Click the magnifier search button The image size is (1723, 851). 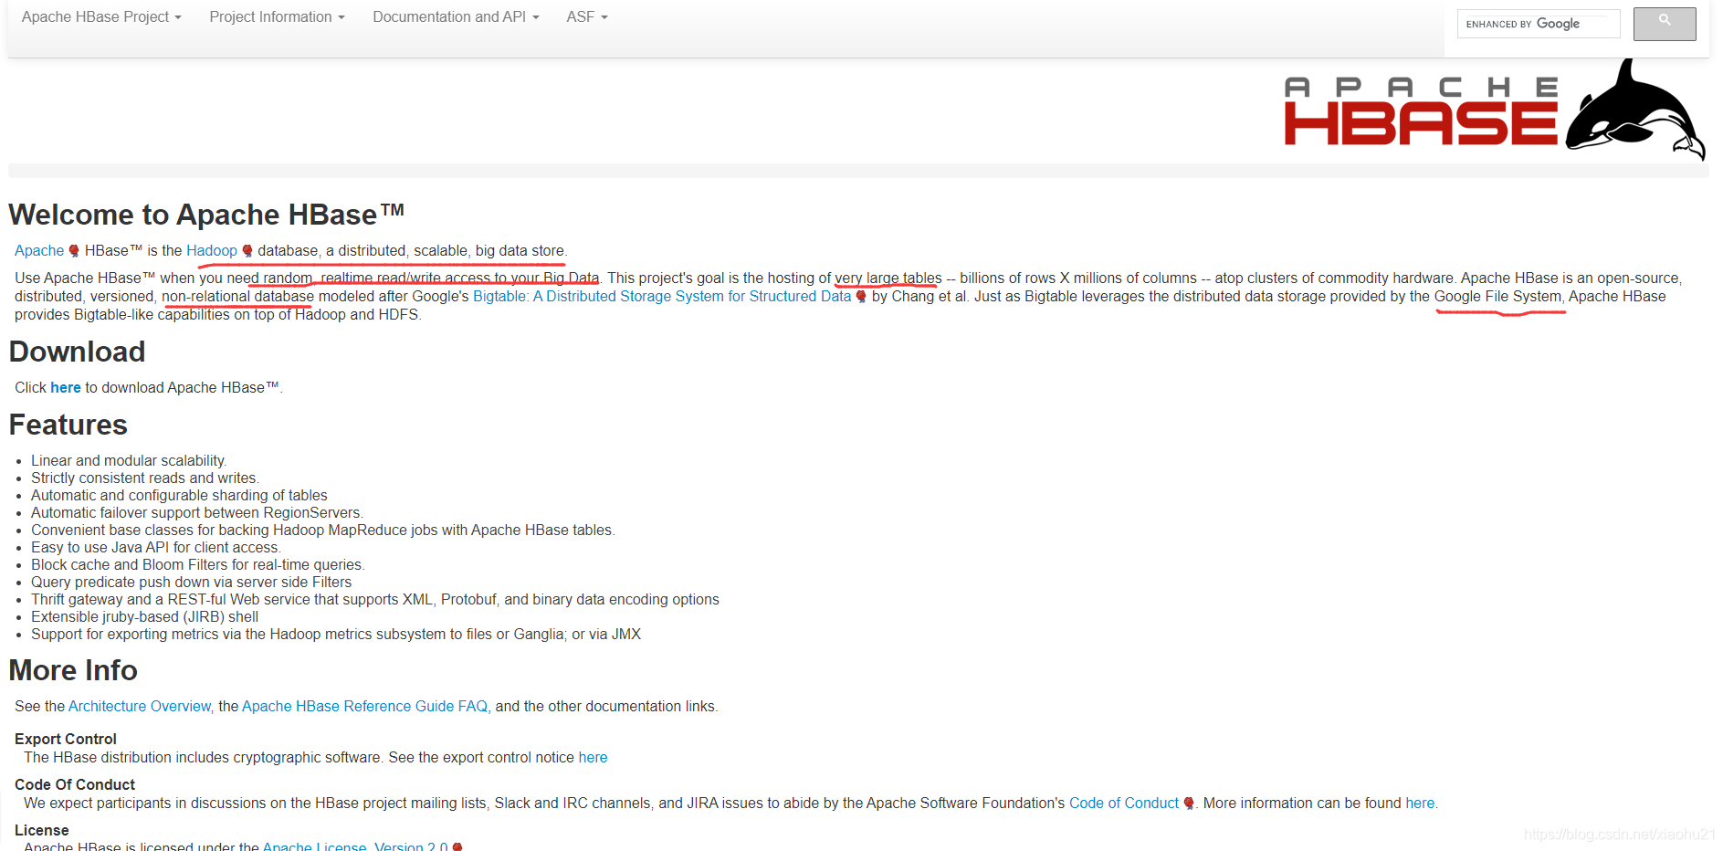(x=1665, y=24)
